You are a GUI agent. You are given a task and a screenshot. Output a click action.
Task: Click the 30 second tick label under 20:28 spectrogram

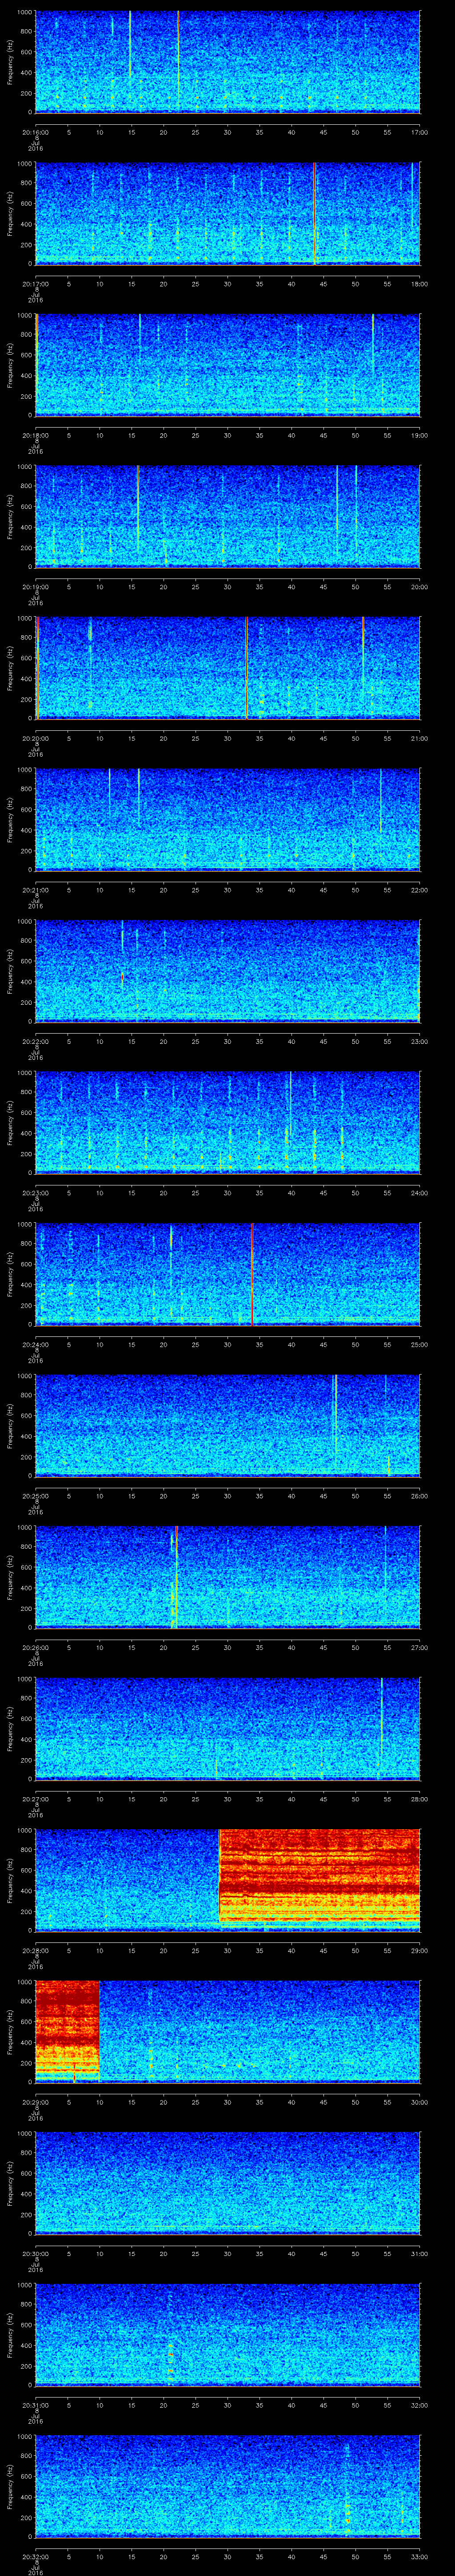click(x=227, y=1950)
